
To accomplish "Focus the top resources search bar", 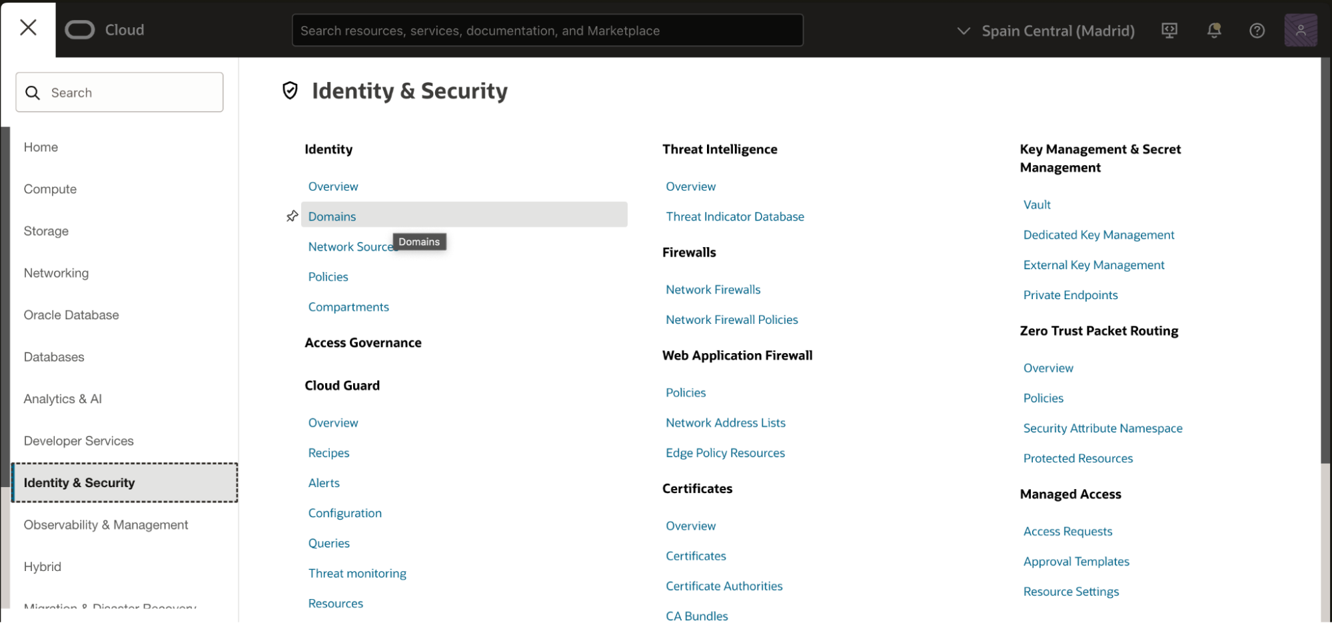I will 547,31.
